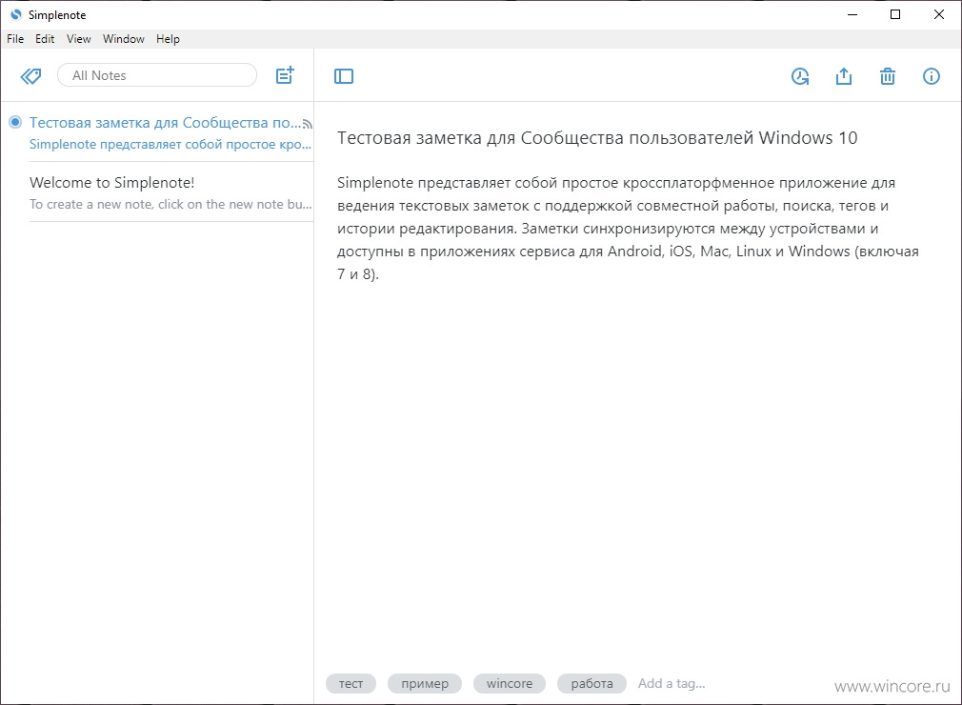The image size is (962, 705).
Task: Click the share note icon
Action: (844, 76)
